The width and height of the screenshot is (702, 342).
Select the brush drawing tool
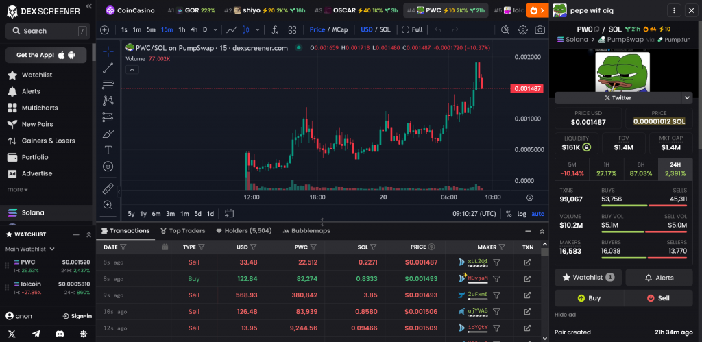(108, 134)
